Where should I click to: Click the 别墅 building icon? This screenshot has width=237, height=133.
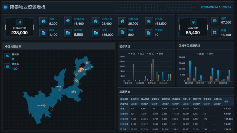point(122,32)
